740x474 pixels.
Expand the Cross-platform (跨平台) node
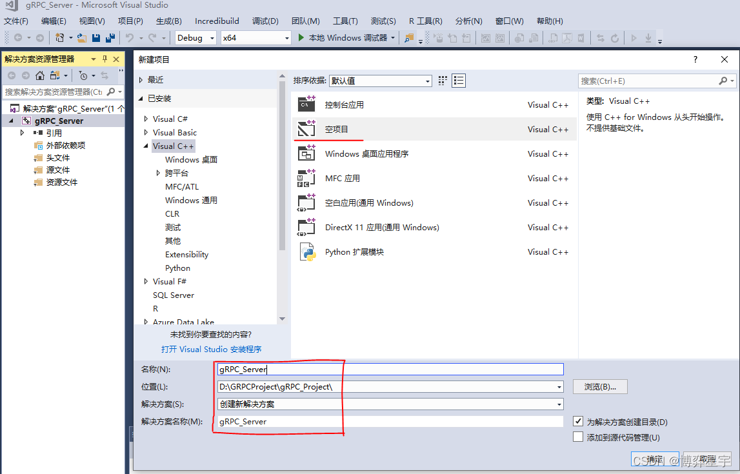tap(158, 173)
